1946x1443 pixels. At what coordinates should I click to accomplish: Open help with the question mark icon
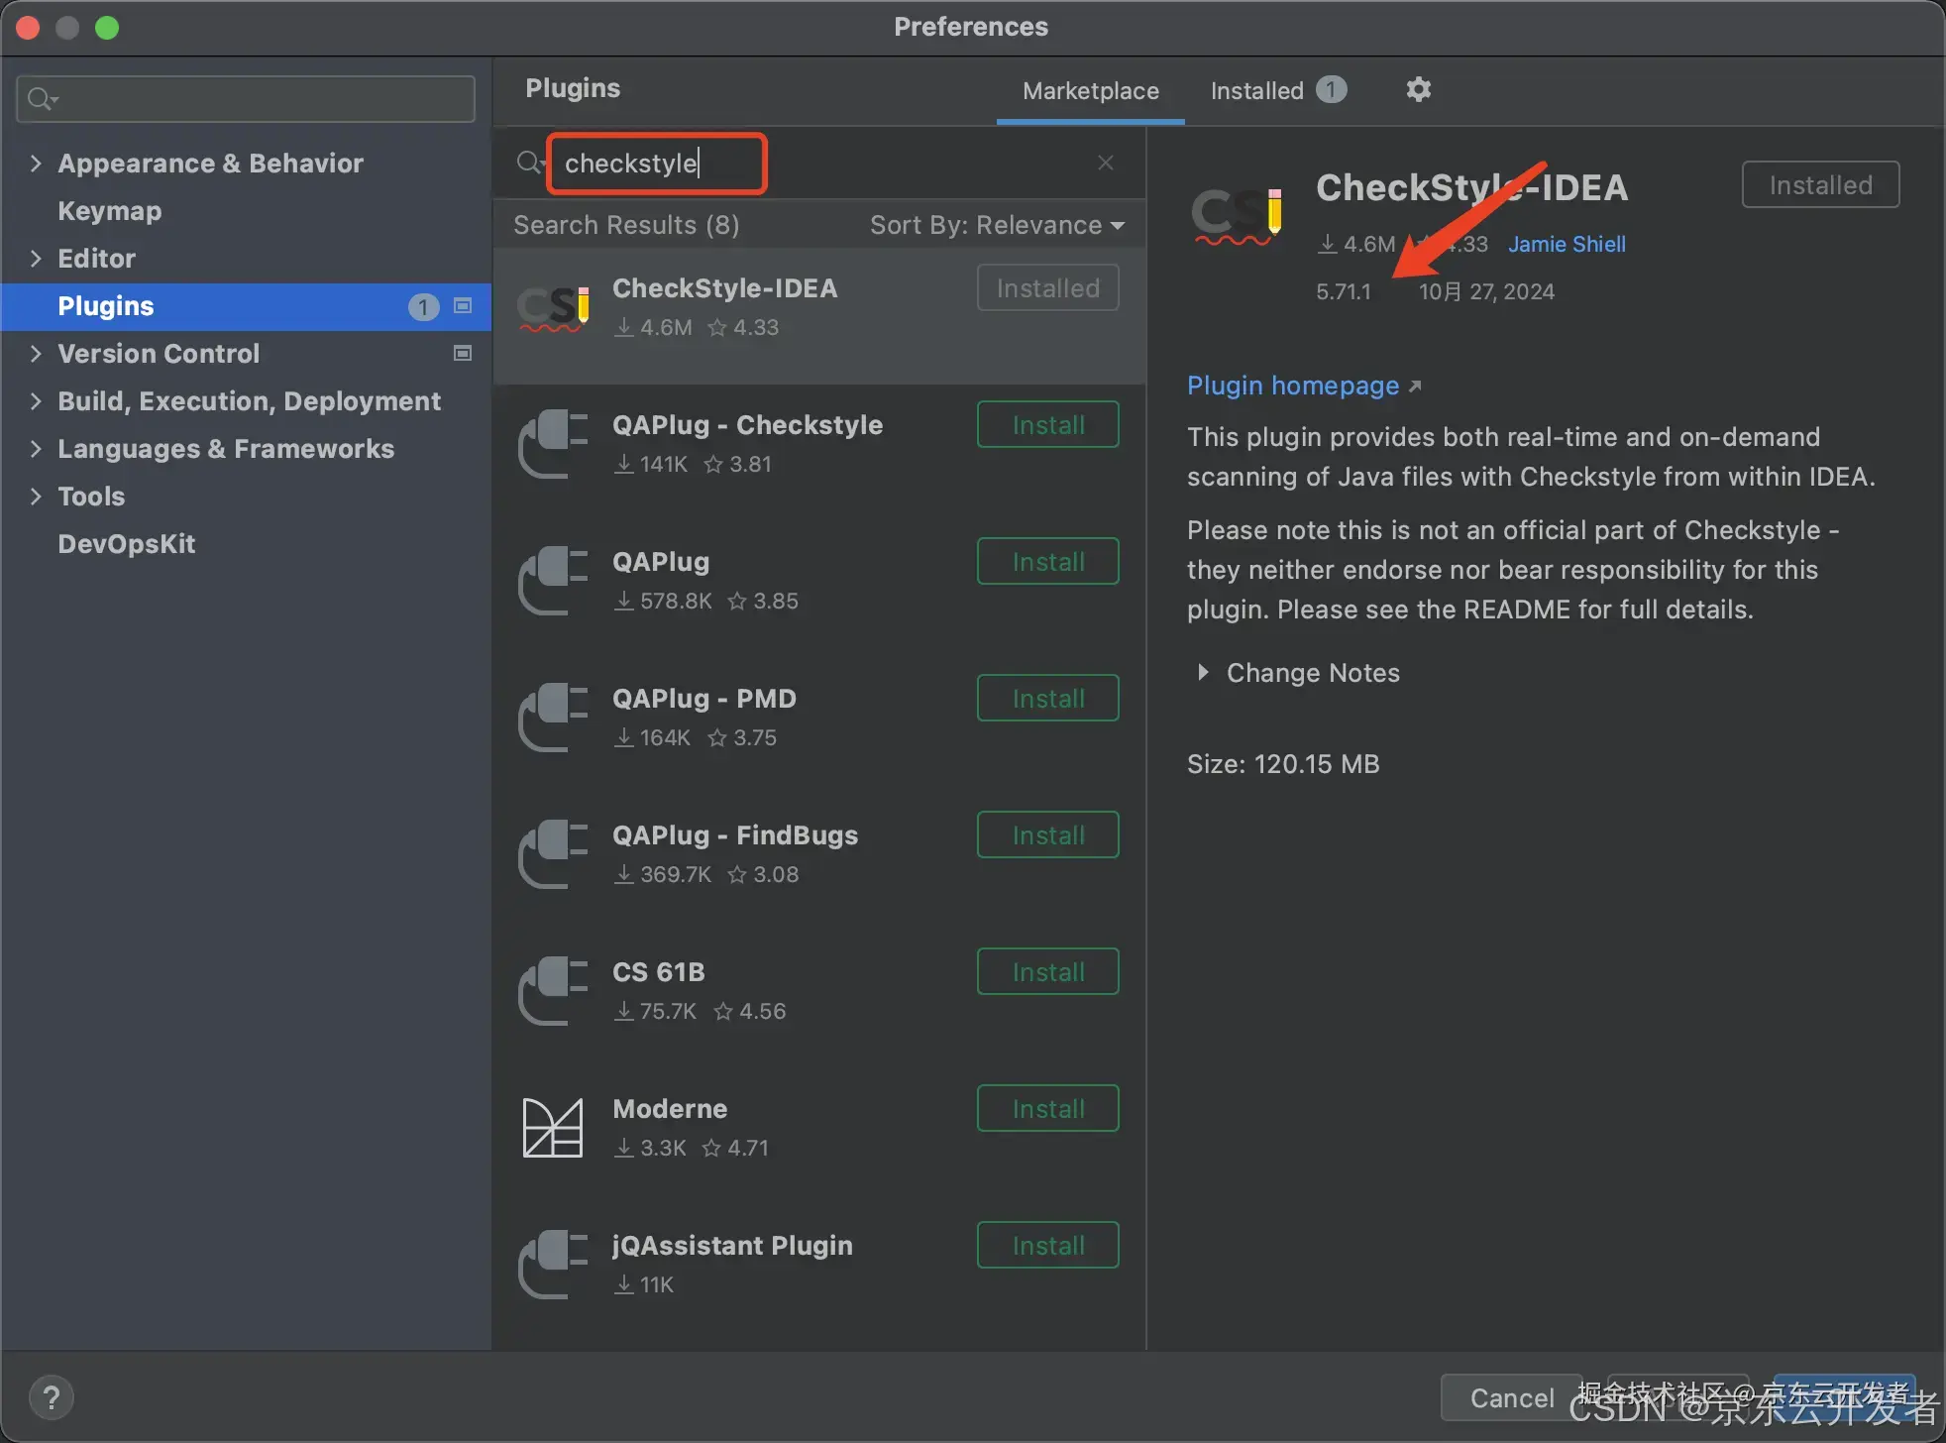click(52, 1397)
